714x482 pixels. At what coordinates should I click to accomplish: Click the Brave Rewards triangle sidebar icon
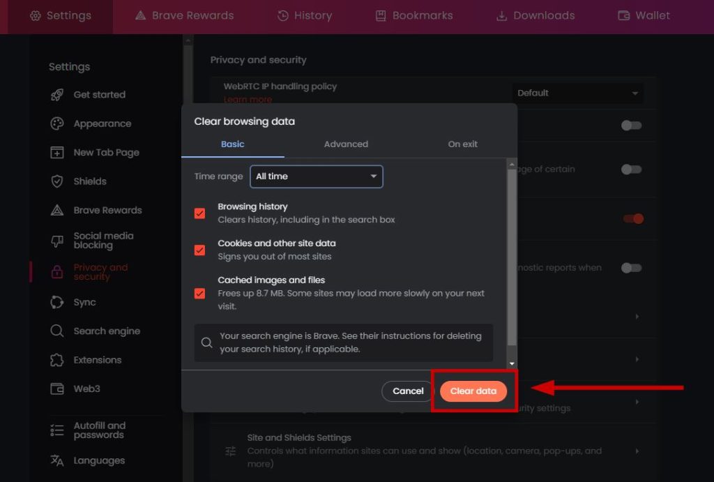pyautogui.click(x=57, y=210)
